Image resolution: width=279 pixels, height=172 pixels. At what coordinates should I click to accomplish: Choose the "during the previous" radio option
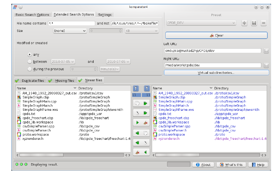point(30,69)
